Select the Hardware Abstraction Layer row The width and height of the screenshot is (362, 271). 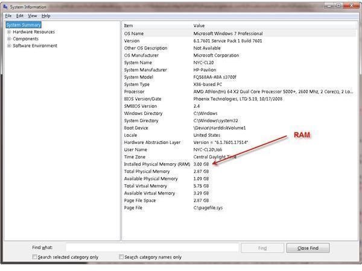point(240,142)
